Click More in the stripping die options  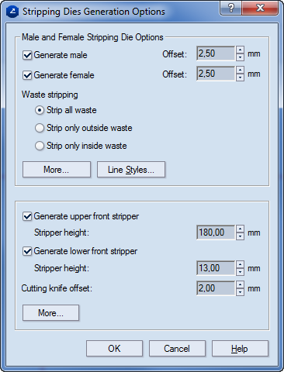57,170
